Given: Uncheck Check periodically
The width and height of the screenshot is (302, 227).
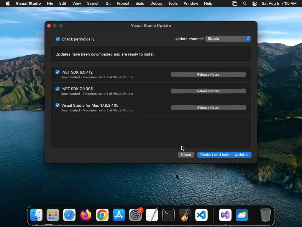Looking at the screenshot, I should 58,39.
